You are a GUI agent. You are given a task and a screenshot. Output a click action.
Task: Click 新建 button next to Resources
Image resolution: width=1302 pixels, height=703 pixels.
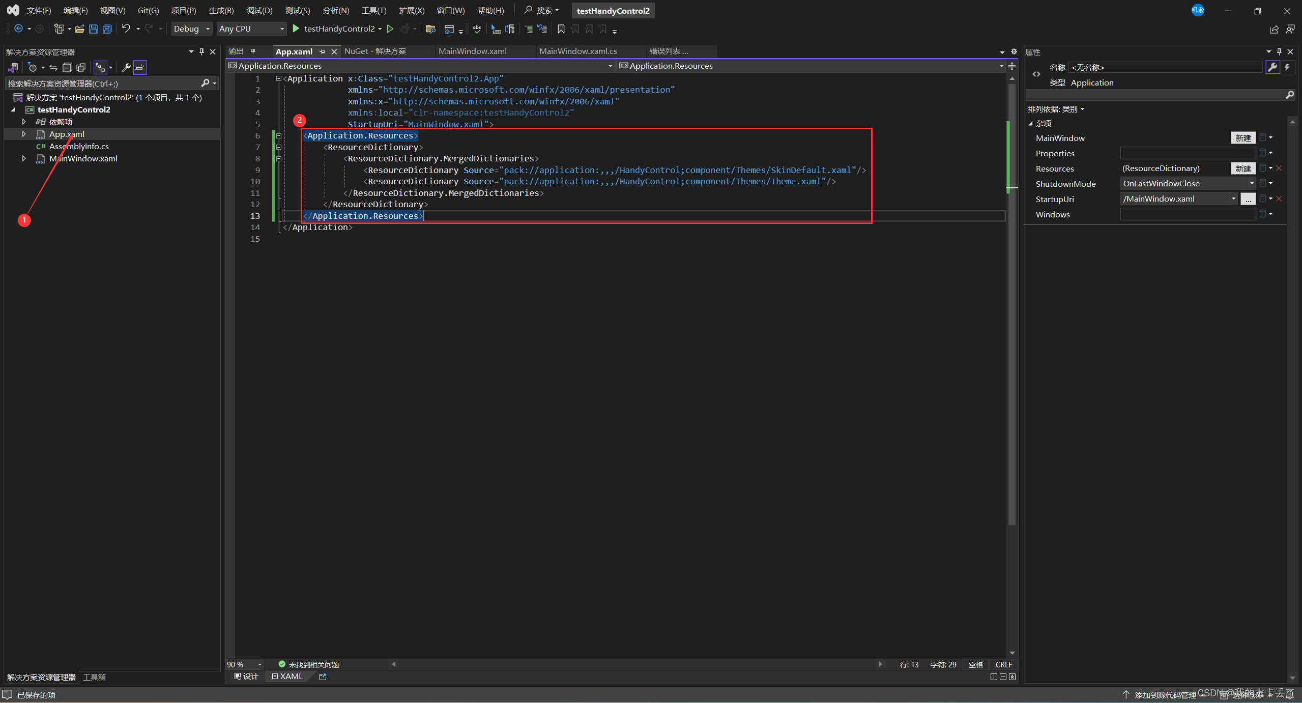[1243, 168]
